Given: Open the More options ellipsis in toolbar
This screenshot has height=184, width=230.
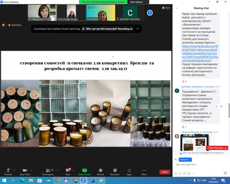Looking at the screenshot, I should (x=144, y=172).
